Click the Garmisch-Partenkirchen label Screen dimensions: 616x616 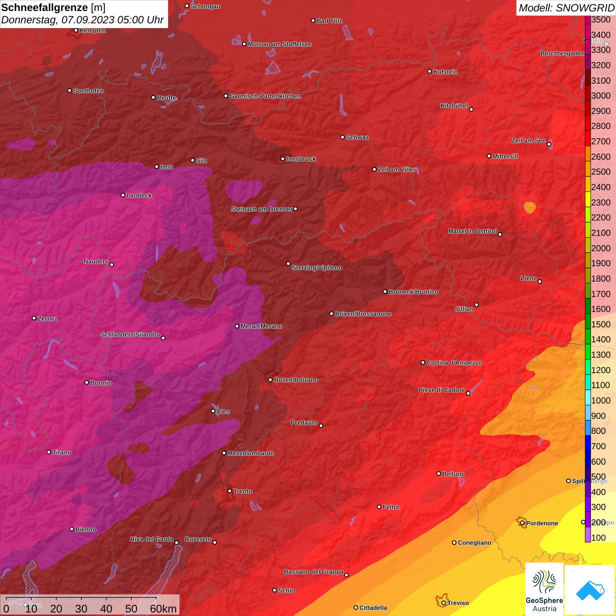(x=265, y=96)
